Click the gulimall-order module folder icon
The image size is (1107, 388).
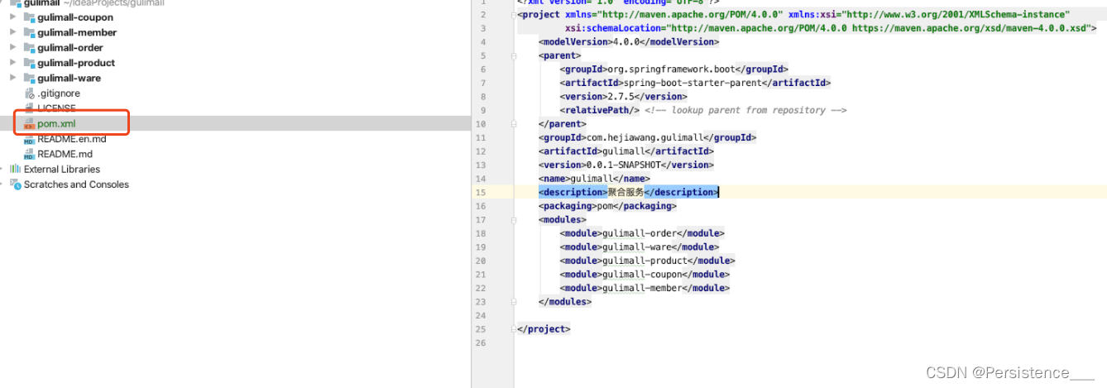coord(30,48)
